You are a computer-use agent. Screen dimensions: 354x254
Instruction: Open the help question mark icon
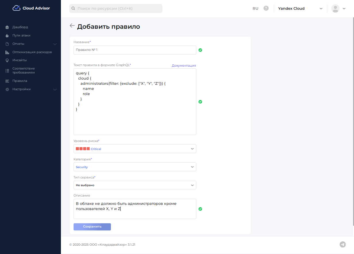coord(266,8)
